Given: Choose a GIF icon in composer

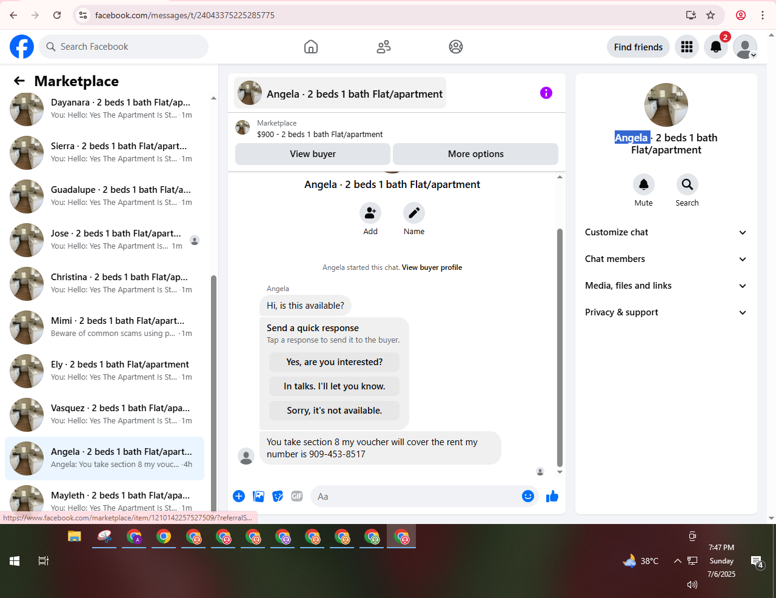Looking at the screenshot, I should click(297, 496).
